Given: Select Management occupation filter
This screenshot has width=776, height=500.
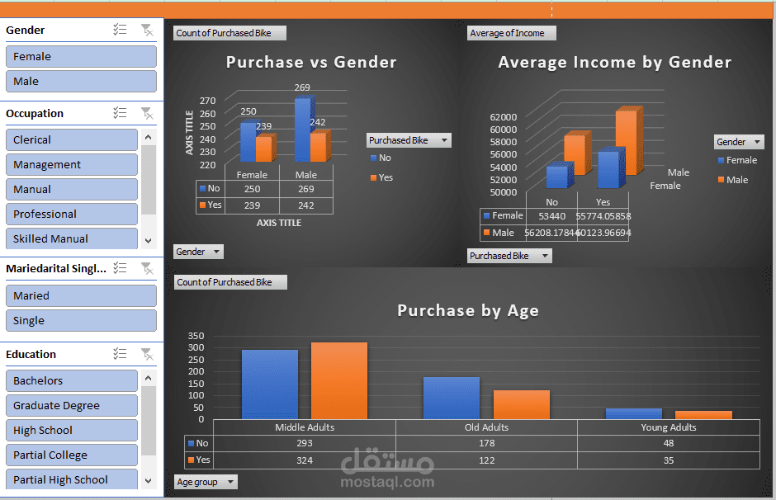Looking at the screenshot, I should (x=72, y=164).
